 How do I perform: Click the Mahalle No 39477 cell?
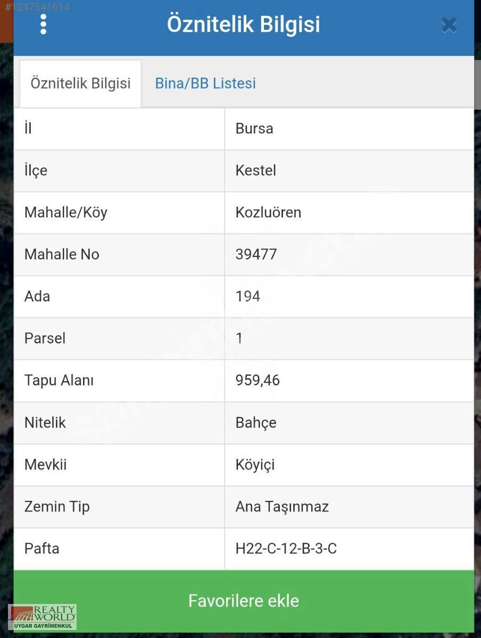[x=349, y=255]
